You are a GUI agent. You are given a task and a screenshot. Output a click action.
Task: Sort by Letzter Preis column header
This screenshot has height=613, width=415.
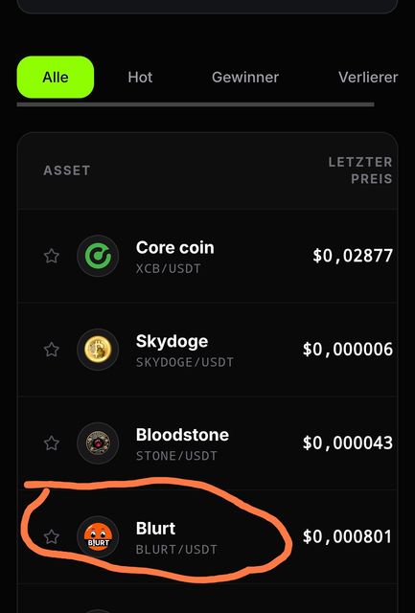coord(360,170)
